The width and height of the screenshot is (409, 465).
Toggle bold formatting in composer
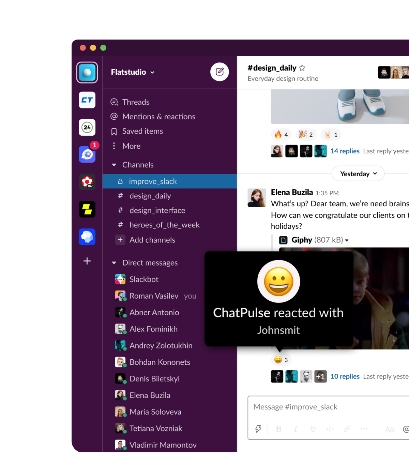click(x=279, y=429)
